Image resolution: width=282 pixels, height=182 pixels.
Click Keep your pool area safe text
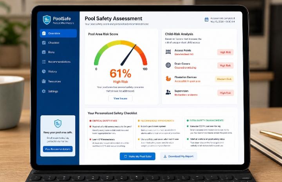58,133
